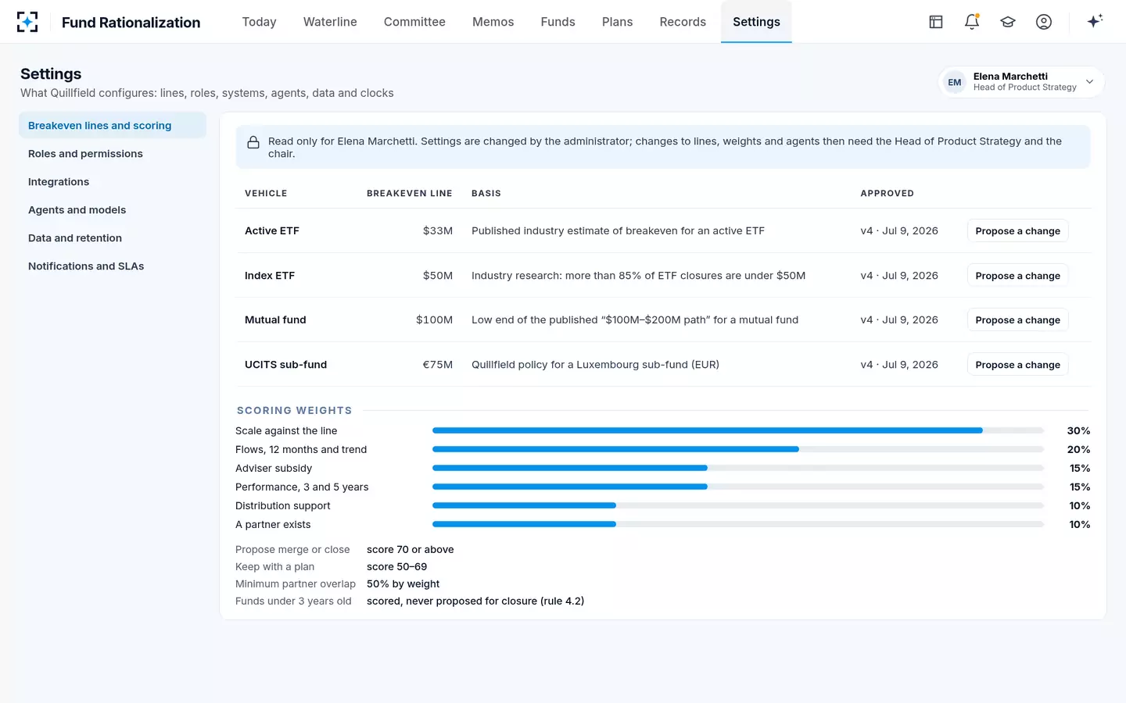Click the '50% by weight' value

(403, 583)
